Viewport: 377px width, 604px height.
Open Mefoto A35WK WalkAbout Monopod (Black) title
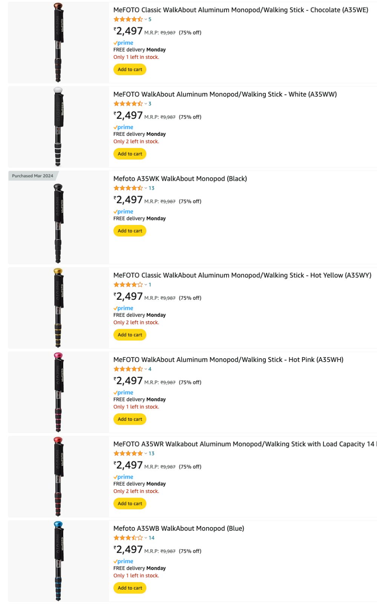coord(180,179)
